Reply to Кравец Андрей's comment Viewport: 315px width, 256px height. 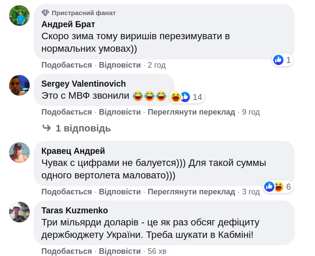[120, 192]
